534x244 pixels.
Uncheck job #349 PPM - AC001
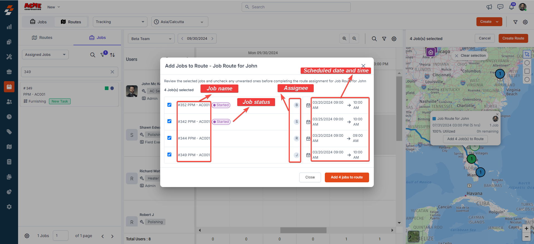click(x=169, y=155)
